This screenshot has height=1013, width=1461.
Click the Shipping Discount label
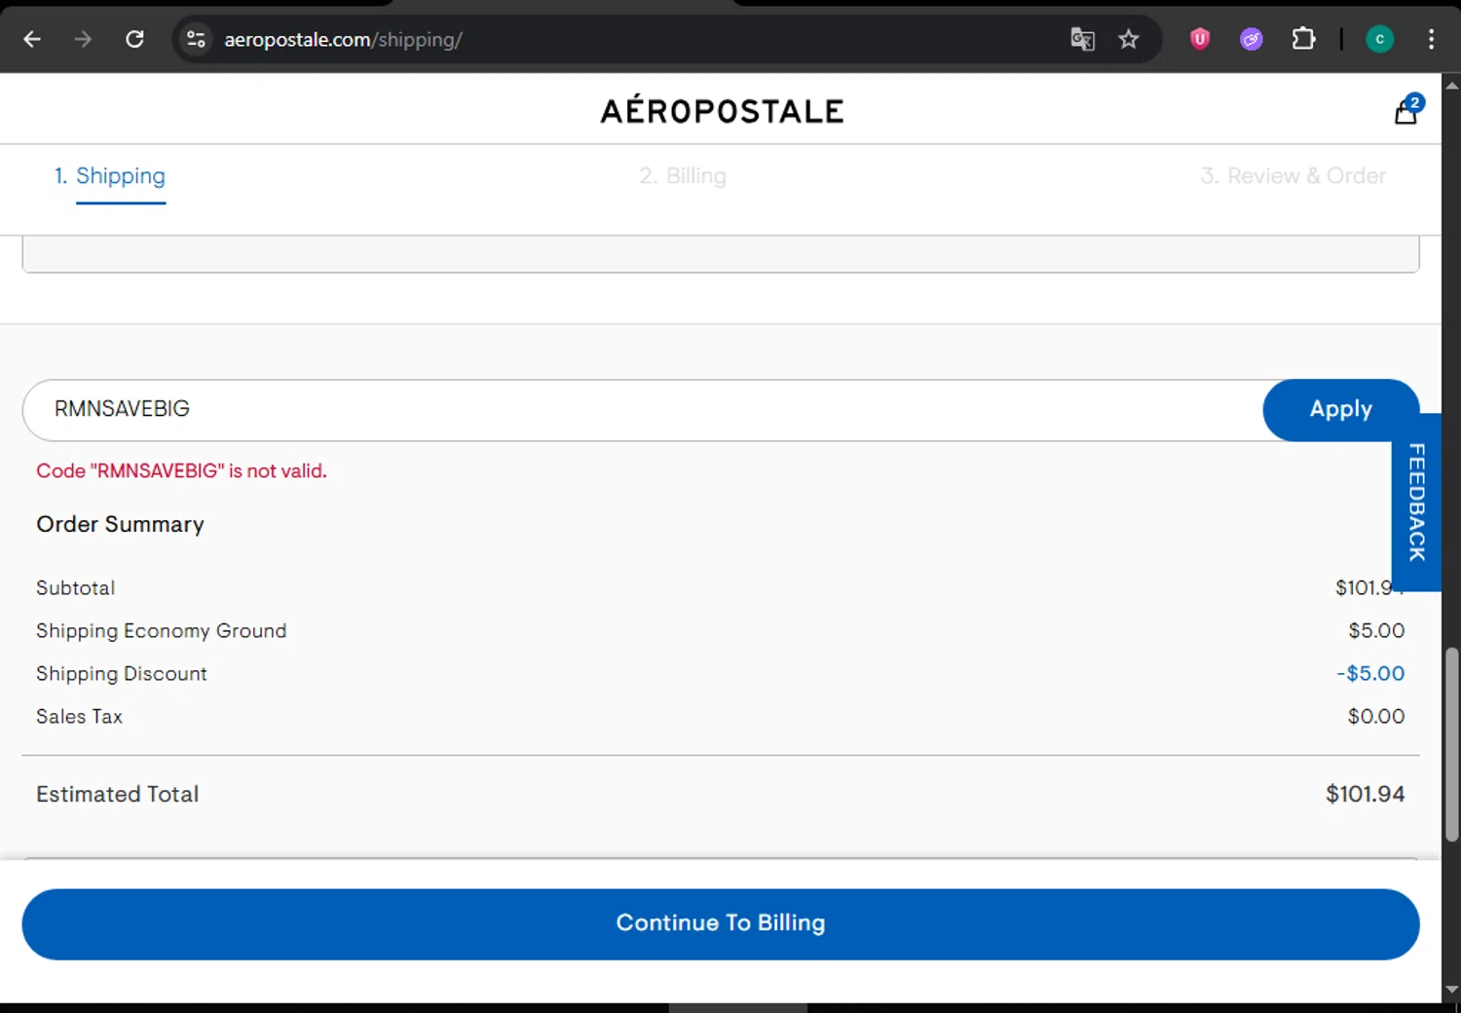coord(121,674)
